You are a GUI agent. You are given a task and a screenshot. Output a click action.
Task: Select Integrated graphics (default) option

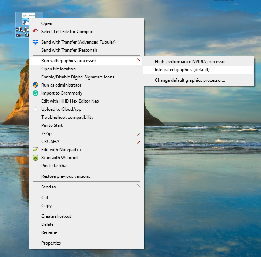[182, 70]
